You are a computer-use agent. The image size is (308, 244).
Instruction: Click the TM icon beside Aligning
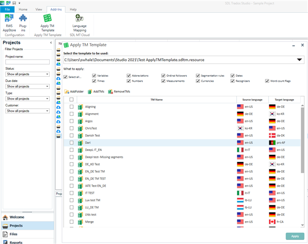click(x=80, y=107)
